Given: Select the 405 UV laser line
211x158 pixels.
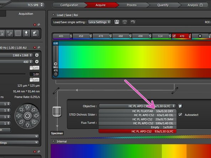Looking at the screenshot, I should (62, 36).
